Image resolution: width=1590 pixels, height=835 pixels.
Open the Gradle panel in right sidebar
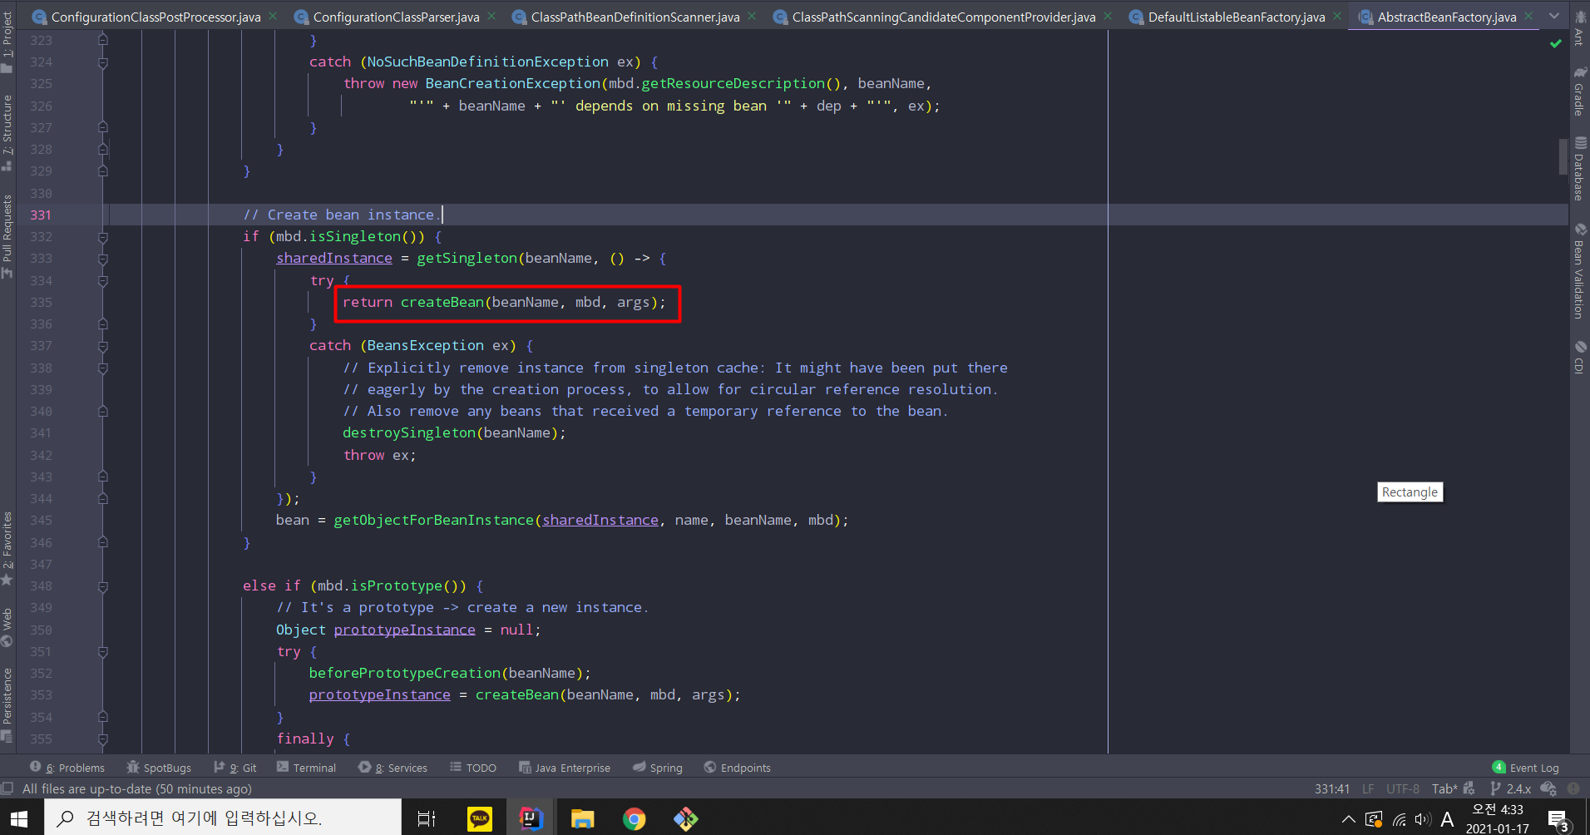[x=1579, y=91]
